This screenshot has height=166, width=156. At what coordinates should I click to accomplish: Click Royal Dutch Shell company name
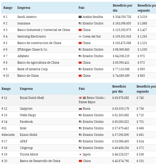[32, 98]
